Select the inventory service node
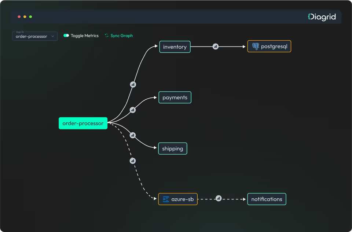This screenshot has width=352, height=232. [175, 47]
